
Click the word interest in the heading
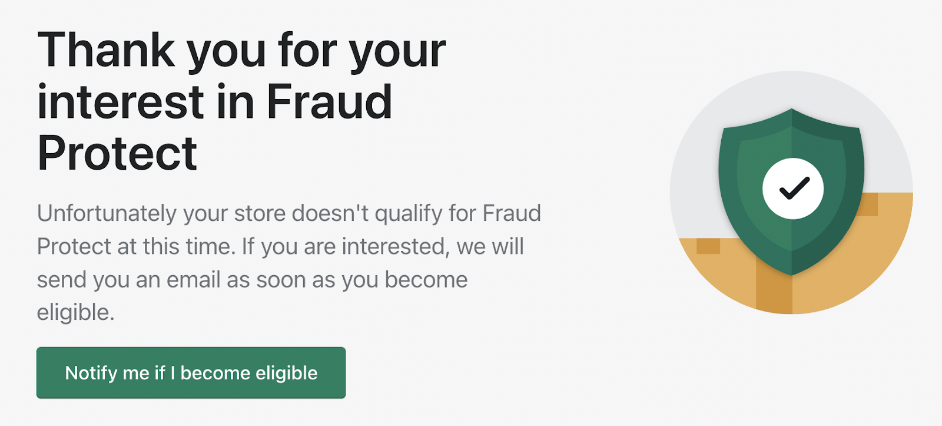(121, 102)
